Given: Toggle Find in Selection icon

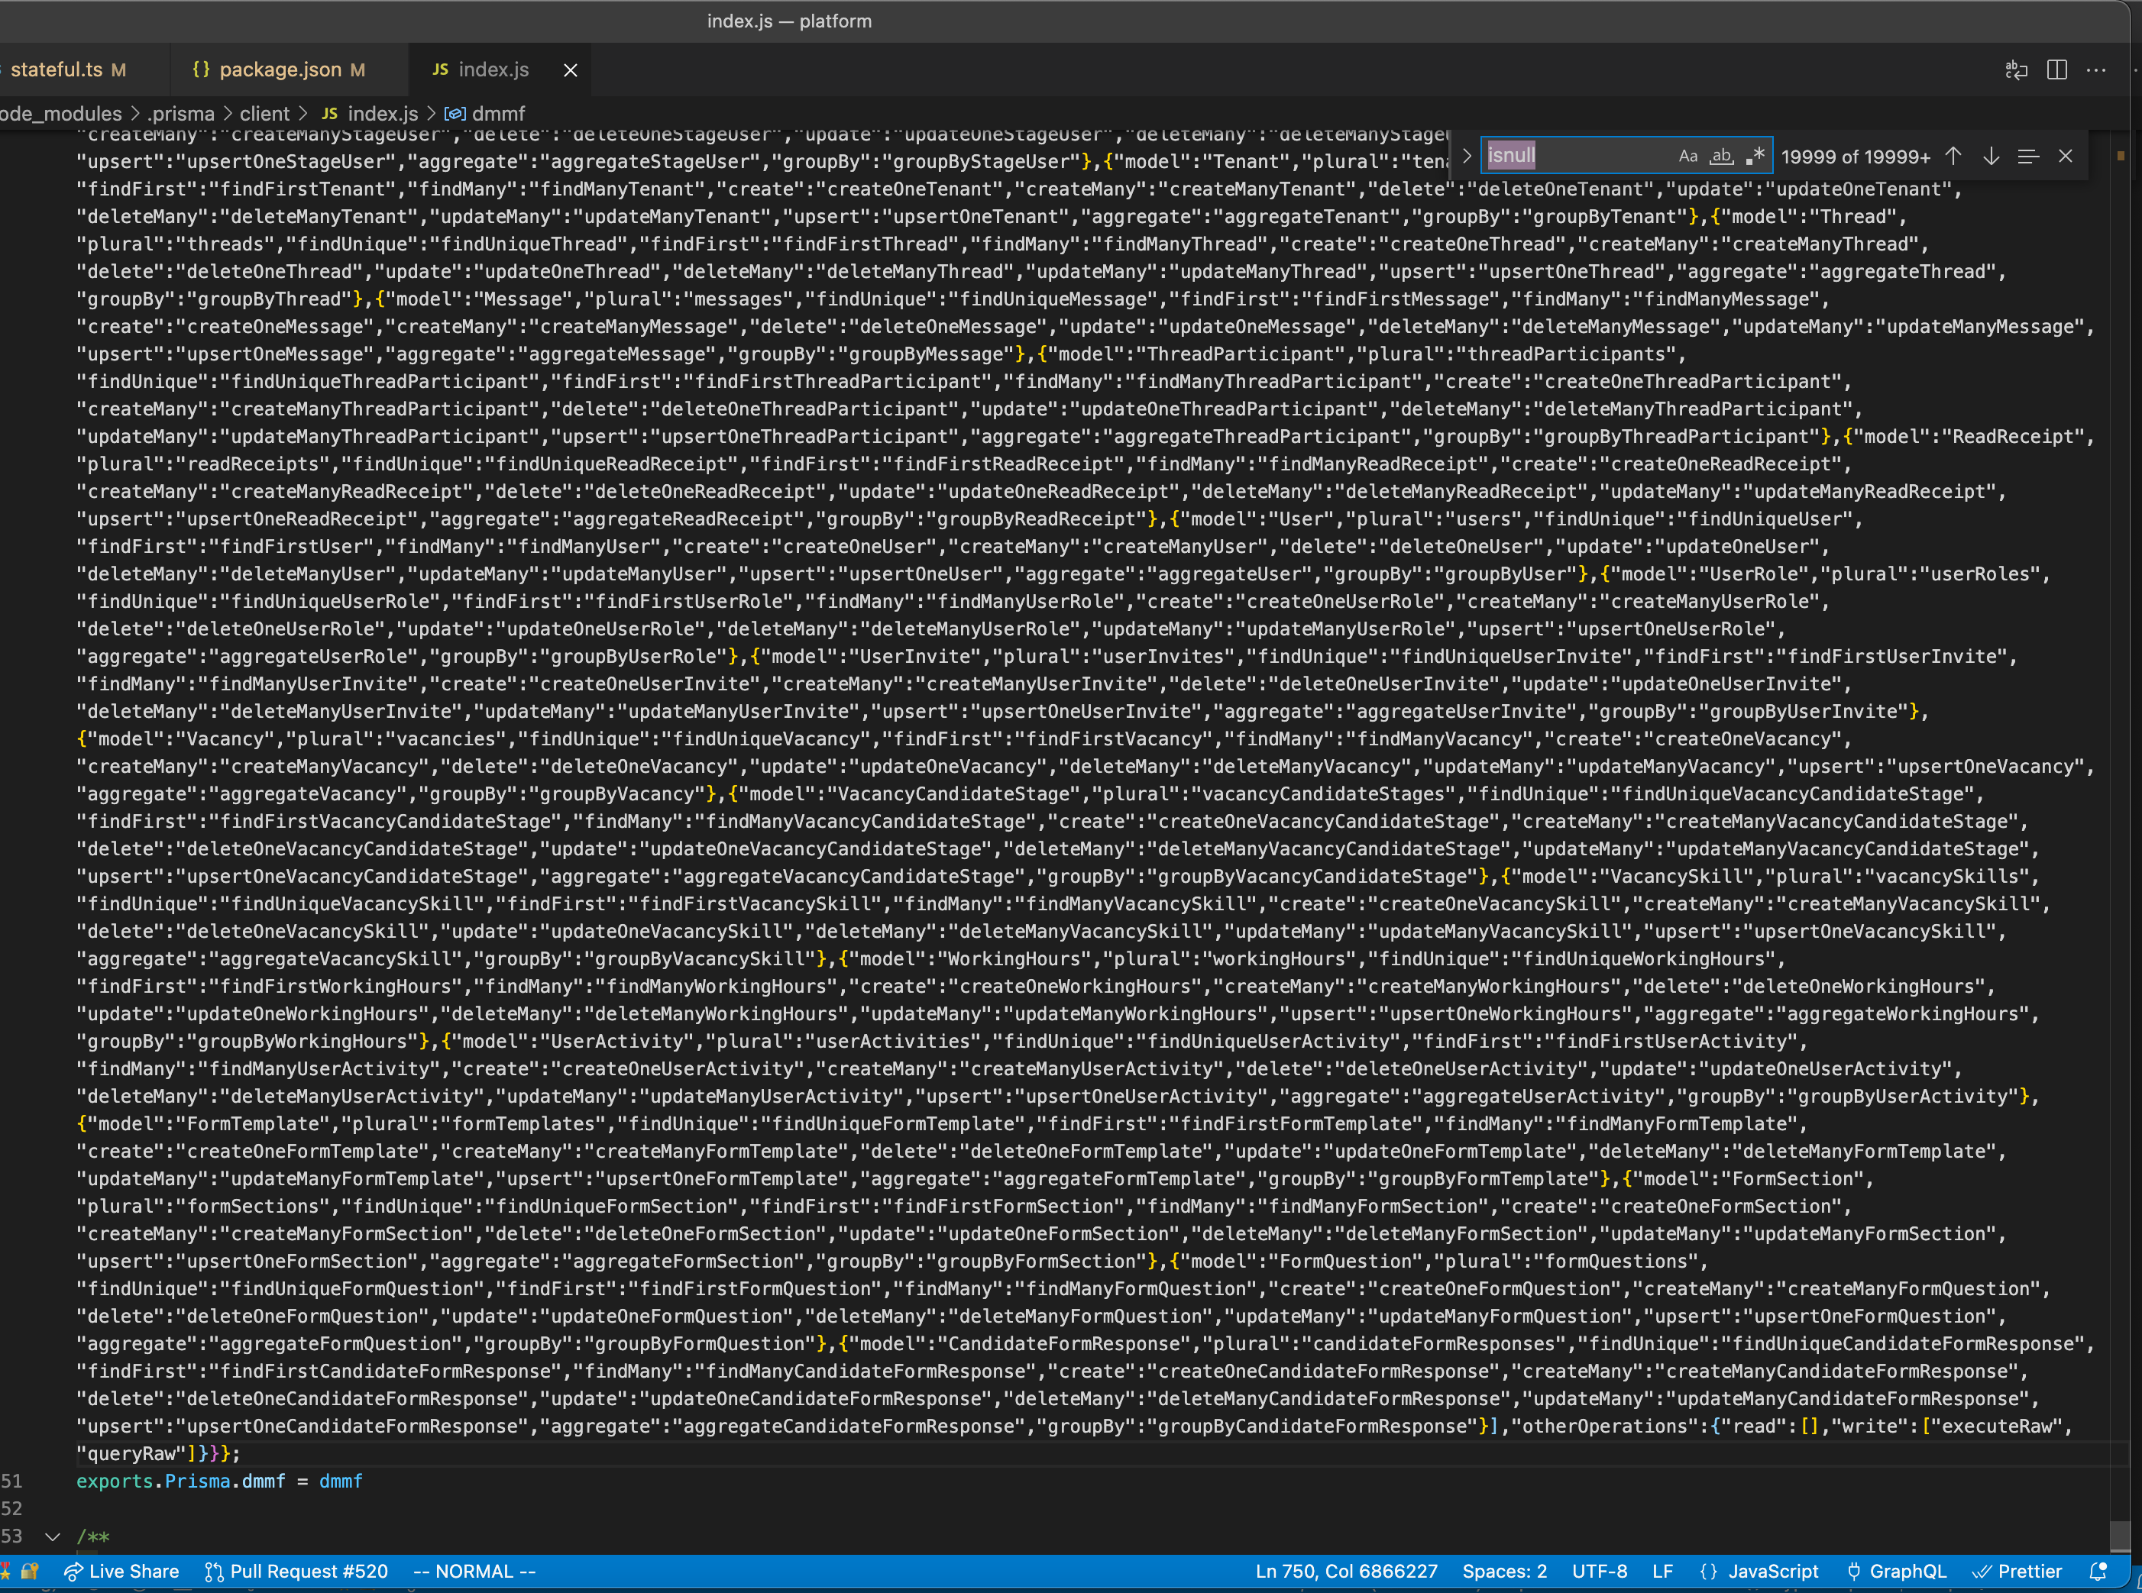Looking at the screenshot, I should point(2027,157).
